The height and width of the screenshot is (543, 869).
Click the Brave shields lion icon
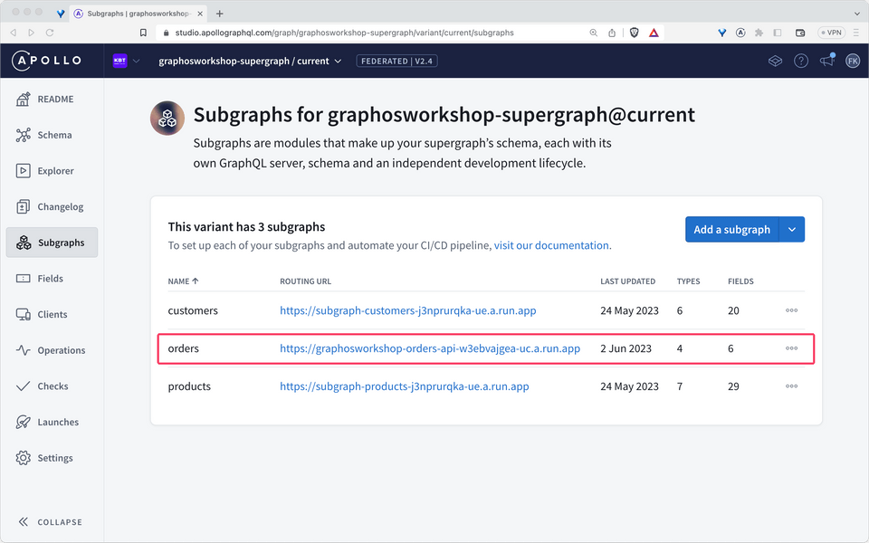coord(634,33)
